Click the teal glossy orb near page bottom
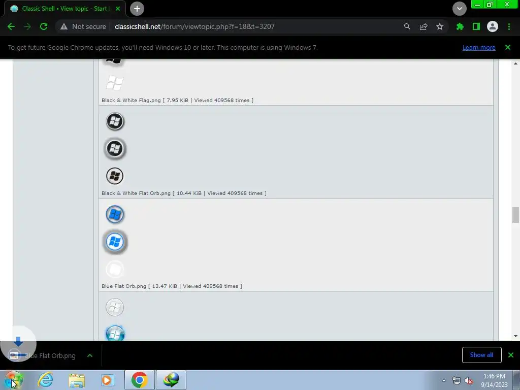Screen dimensions: 520x390 coord(115,333)
